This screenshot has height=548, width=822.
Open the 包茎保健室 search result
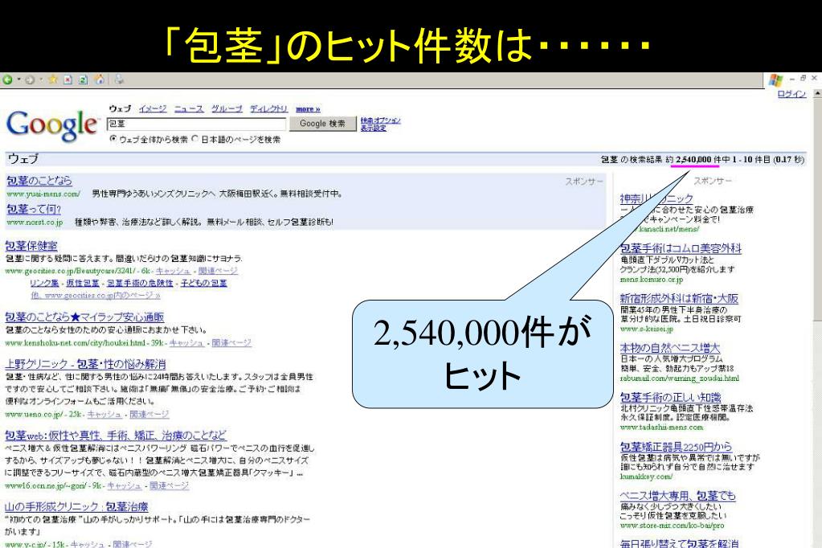pyautogui.click(x=31, y=245)
